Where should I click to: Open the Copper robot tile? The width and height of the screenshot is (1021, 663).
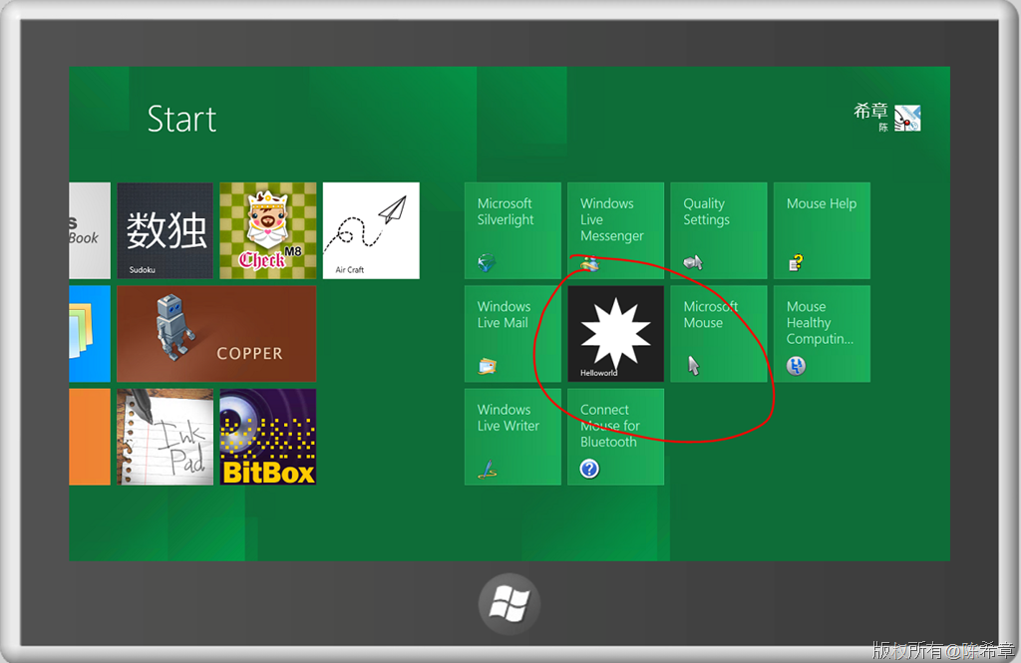click(216, 334)
